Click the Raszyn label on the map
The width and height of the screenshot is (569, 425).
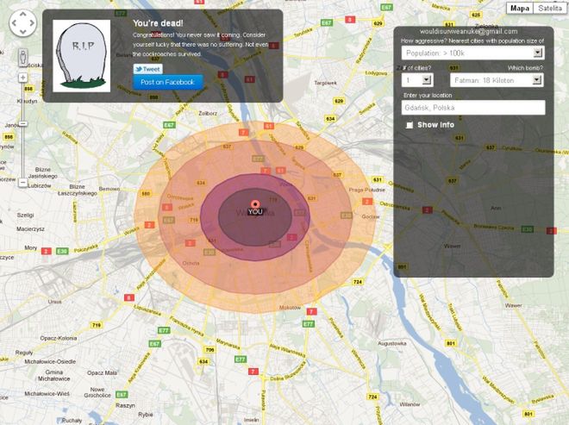click(125, 405)
